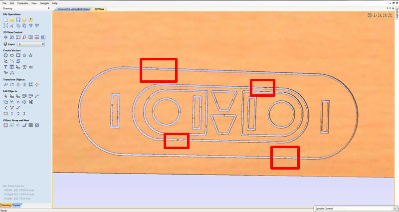Open the View menu

point(34,3)
